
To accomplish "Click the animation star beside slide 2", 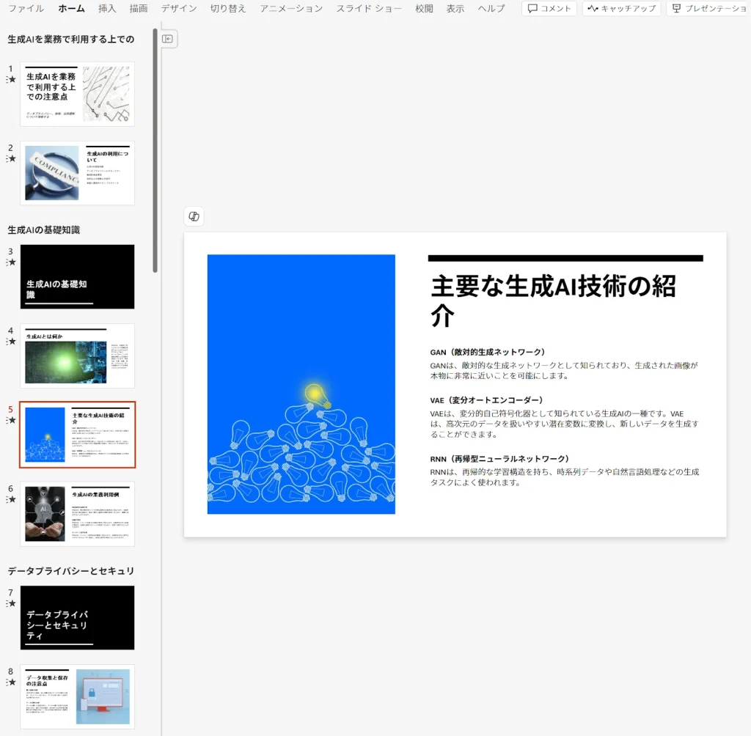I will [x=11, y=158].
